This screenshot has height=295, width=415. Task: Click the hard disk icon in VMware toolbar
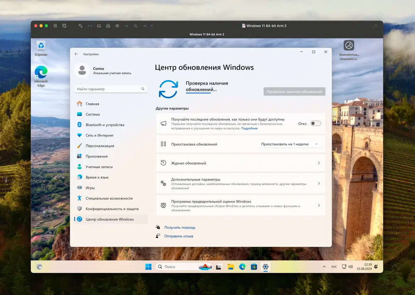click(x=99, y=26)
